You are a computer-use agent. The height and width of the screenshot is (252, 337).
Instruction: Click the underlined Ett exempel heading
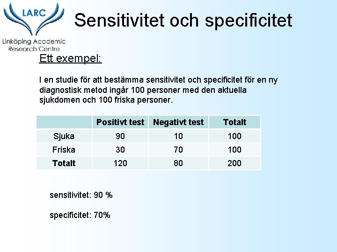coord(71,58)
